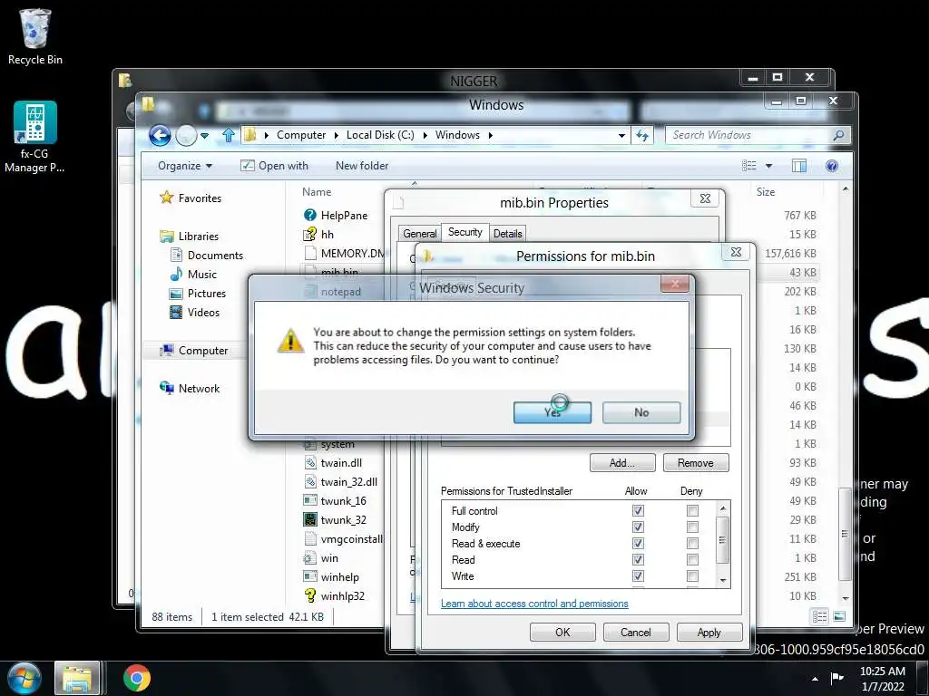Go up one folder level
This screenshot has height=696, width=929.
pyautogui.click(x=229, y=136)
